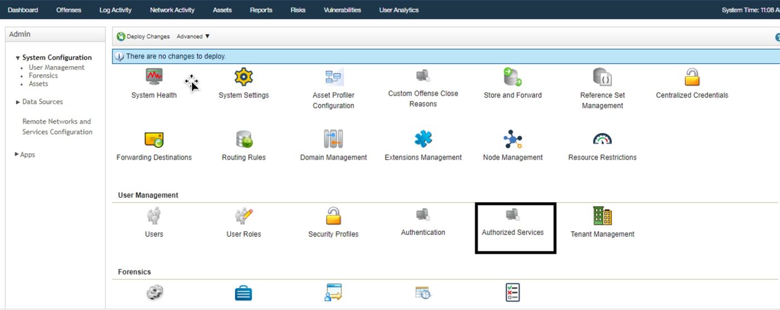Click the User Management section heading

click(x=148, y=196)
